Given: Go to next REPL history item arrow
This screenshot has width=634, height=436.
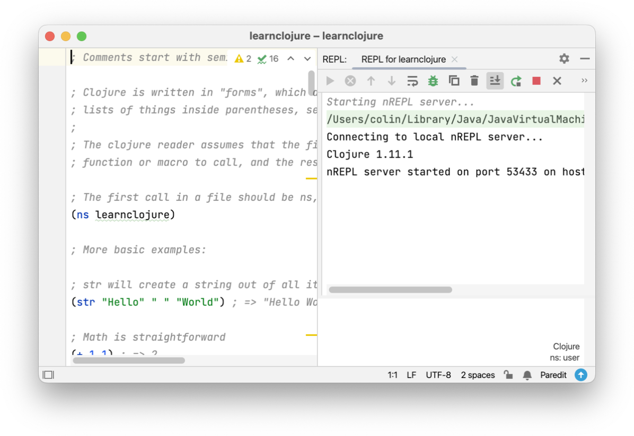Looking at the screenshot, I should (391, 81).
